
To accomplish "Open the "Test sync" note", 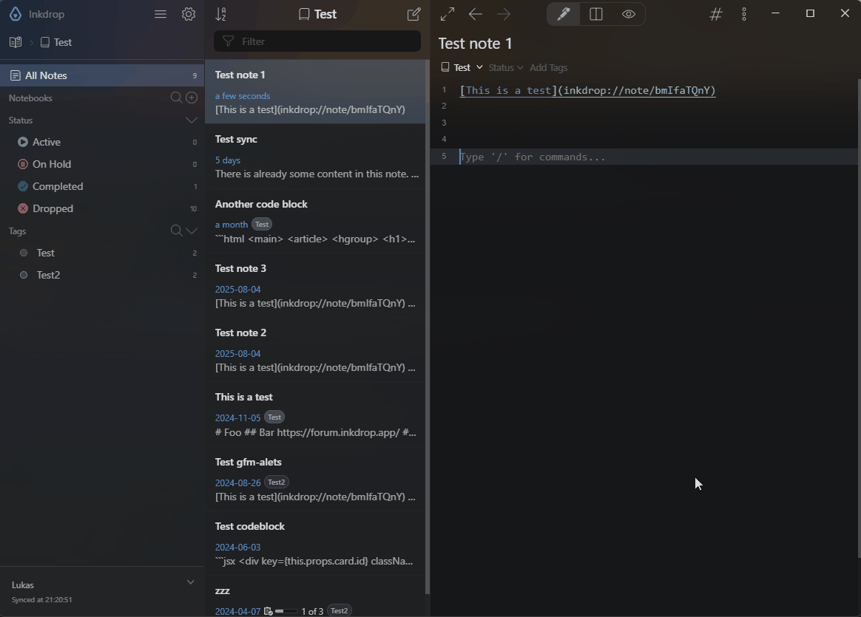I will tap(316, 156).
